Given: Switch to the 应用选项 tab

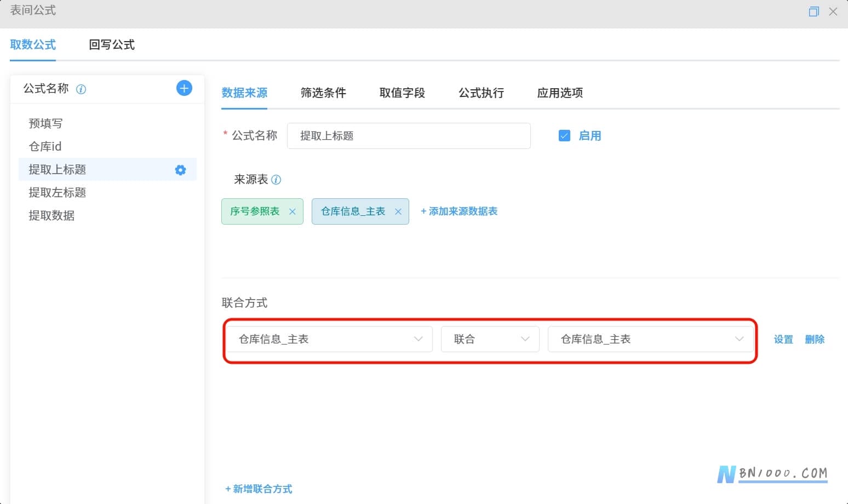Looking at the screenshot, I should [x=560, y=93].
